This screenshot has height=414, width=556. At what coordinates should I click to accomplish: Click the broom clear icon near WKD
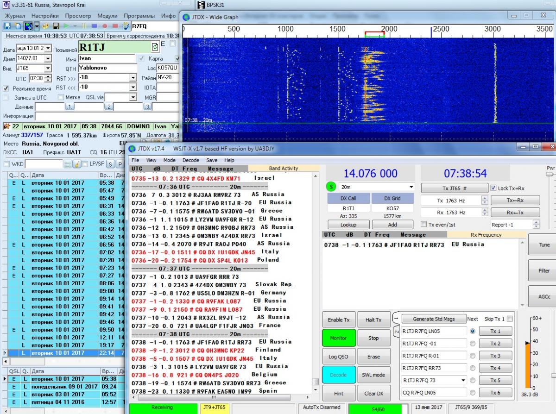click(x=77, y=164)
